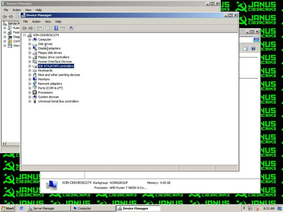Image resolution: width=283 pixels, height=212 pixels.
Task: Select the Disk drives icon
Action: tap(35, 44)
